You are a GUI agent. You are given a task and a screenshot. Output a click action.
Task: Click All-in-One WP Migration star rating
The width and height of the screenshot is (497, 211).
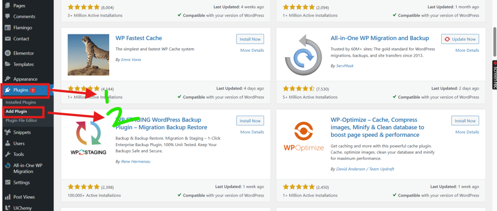click(x=298, y=89)
